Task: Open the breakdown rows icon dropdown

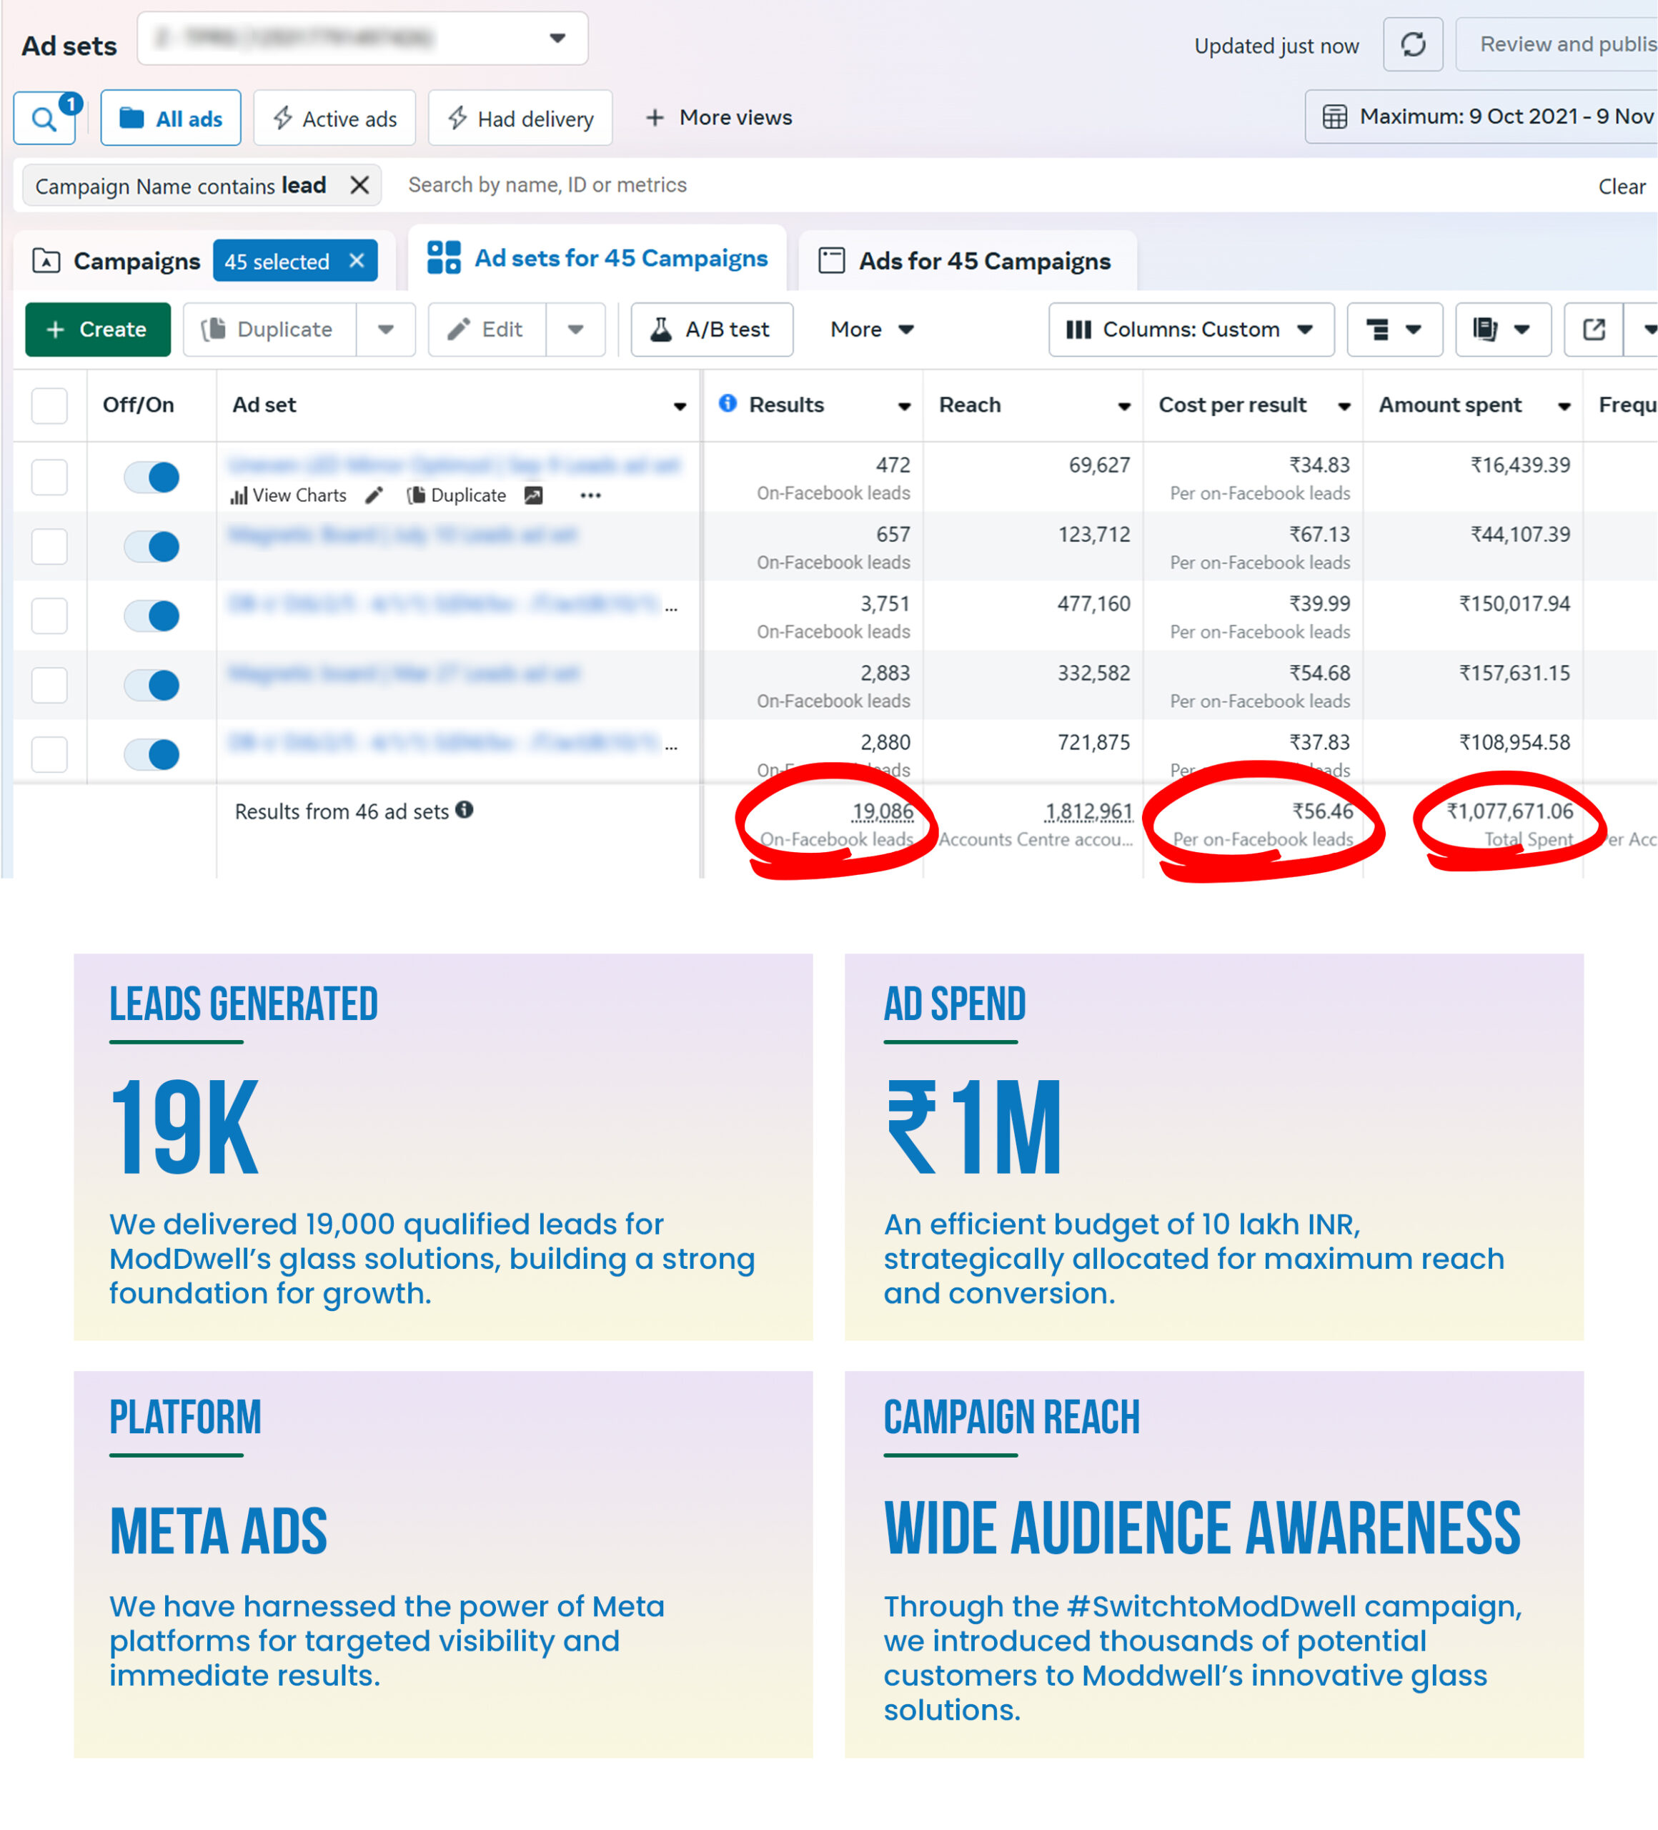Action: pyautogui.click(x=1394, y=330)
